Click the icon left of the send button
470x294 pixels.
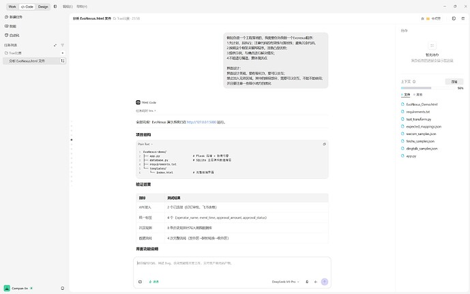click(316, 282)
